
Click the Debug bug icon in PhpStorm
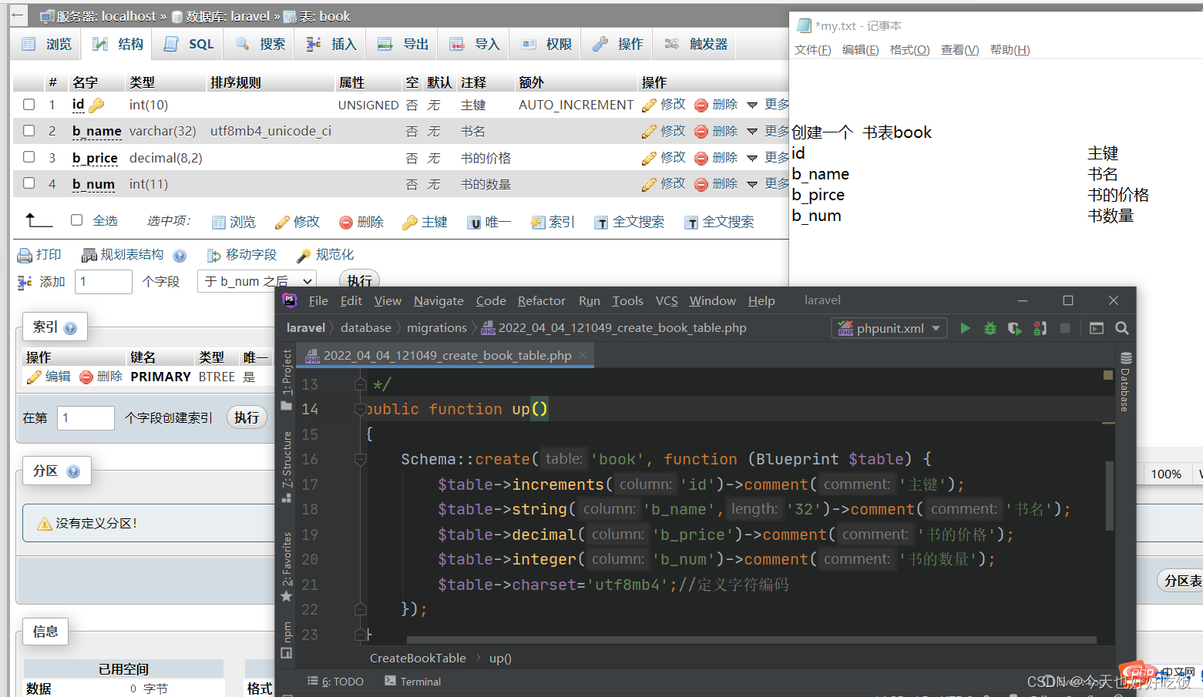(x=990, y=328)
